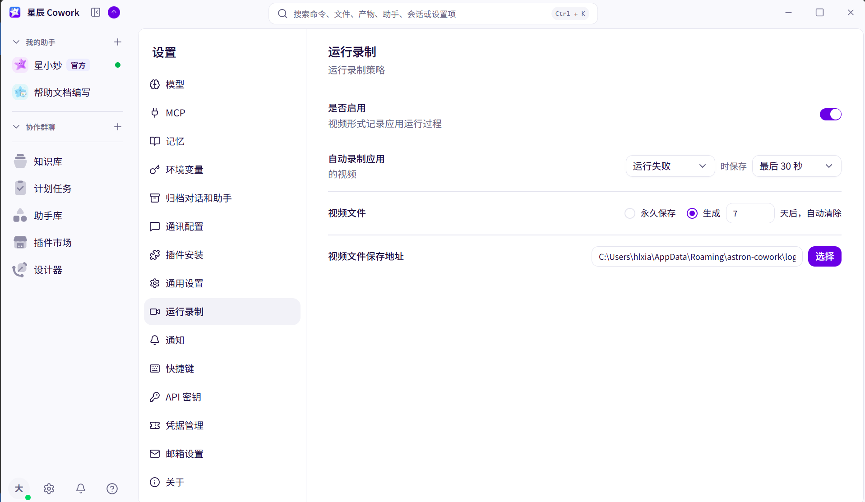
Task: Click the 插件安装 puzzle icon
Action: tap(155, 255)
